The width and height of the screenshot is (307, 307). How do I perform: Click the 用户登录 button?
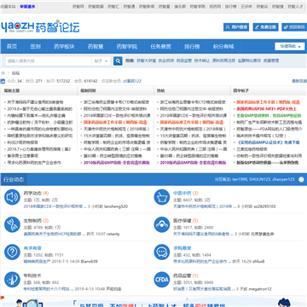point(236,27)
